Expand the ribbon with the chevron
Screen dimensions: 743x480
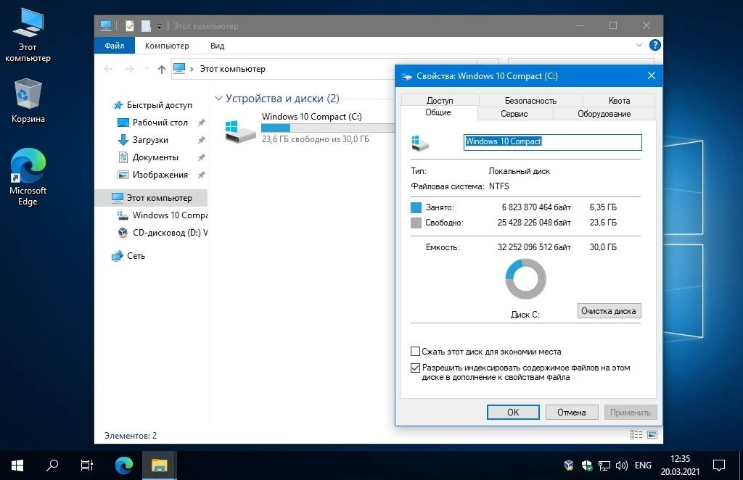pyautogui.click(x=639, y=45)
